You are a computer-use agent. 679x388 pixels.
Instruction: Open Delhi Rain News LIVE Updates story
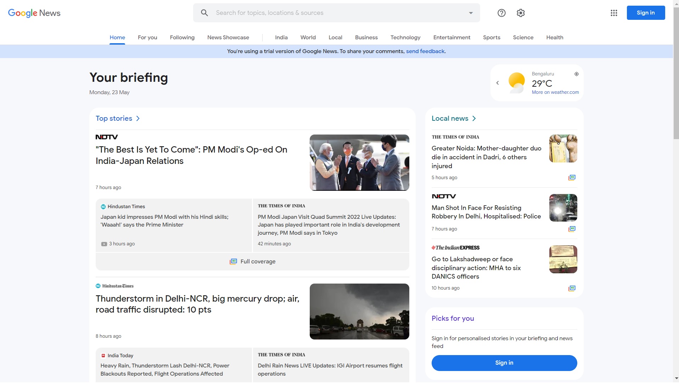pyautogui.click(x=330, y=370)
